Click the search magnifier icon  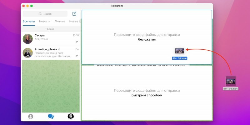40,14
